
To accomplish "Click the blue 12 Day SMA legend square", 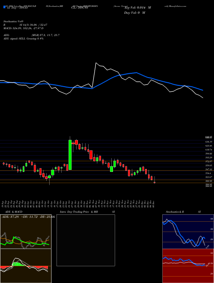I will pos(4,7).
